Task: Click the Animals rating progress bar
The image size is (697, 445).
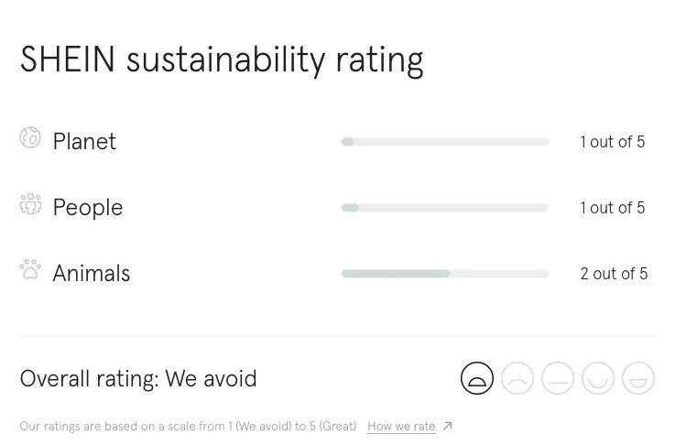Action: (444, 274)
